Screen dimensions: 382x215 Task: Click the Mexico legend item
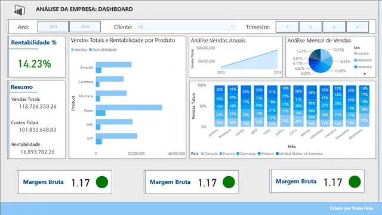click(266, 153)
